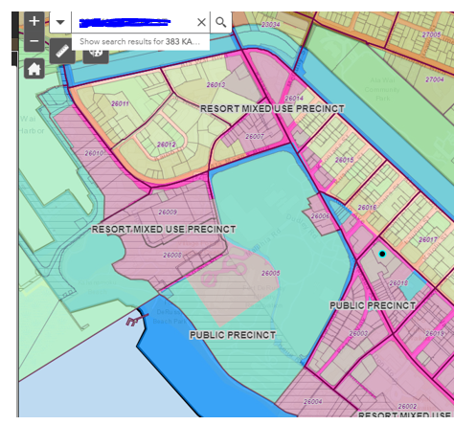Return to default extent via home icon

coord(34,68)
